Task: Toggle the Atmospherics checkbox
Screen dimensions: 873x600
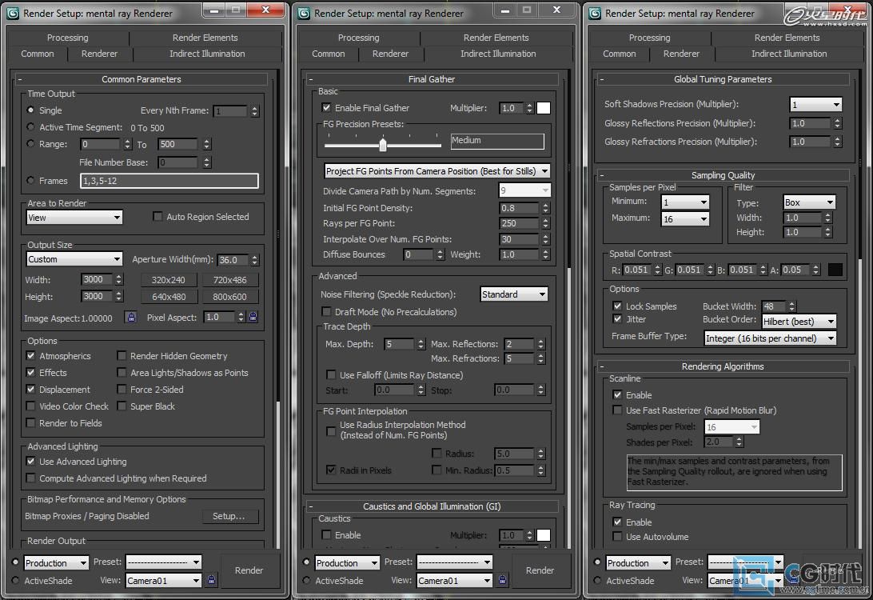Action: coord(30,355)
